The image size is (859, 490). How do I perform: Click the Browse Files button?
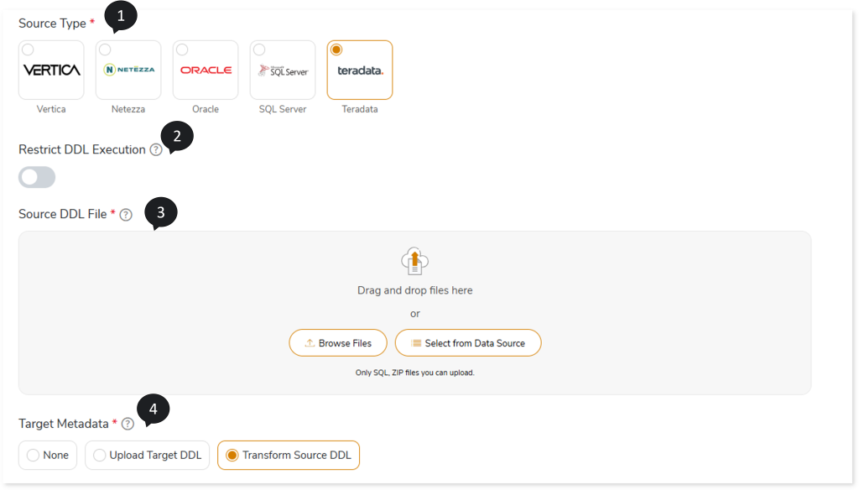pos(337,343)
